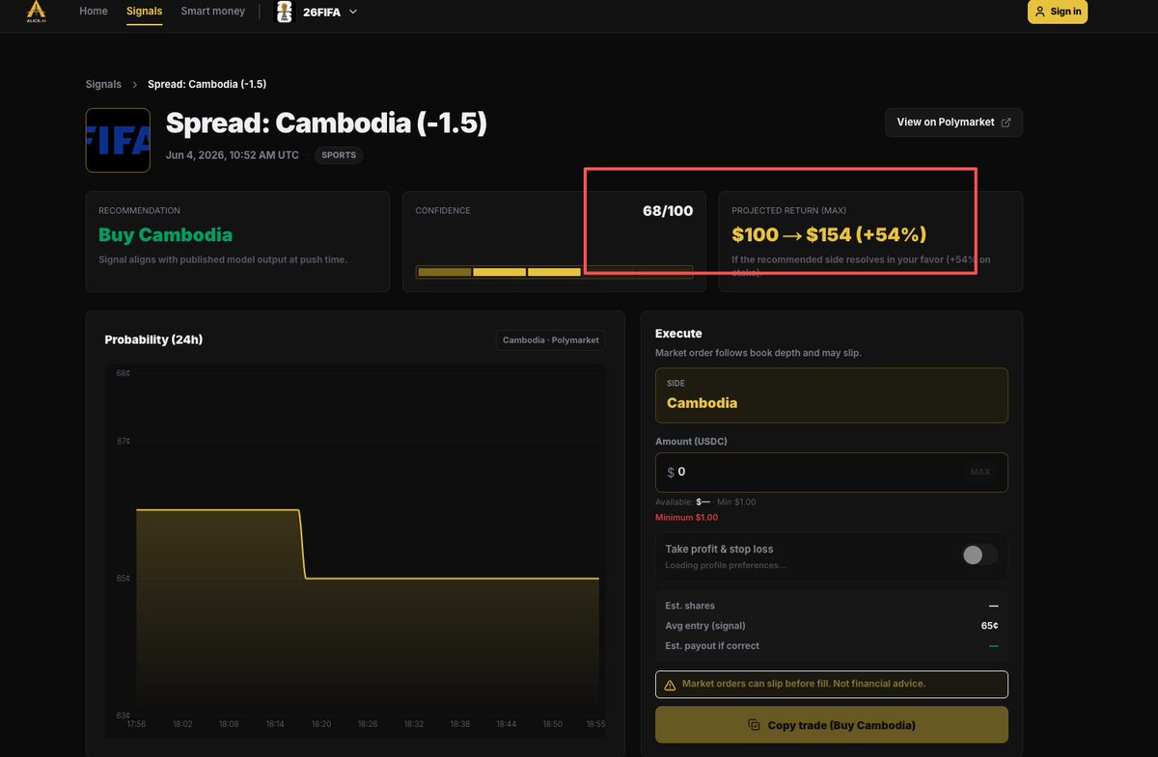The image size is (1158, 757).
Task: Open View on Polymarket link
Action: pyautogui.click(x=953, y=122)
